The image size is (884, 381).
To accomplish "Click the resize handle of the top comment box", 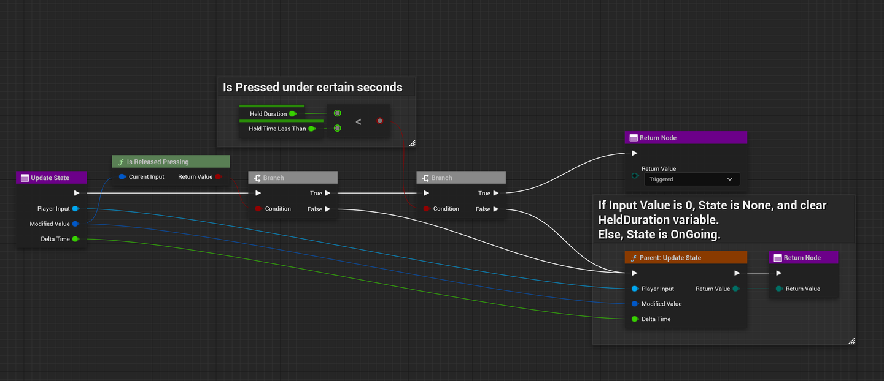I will 412,143.
